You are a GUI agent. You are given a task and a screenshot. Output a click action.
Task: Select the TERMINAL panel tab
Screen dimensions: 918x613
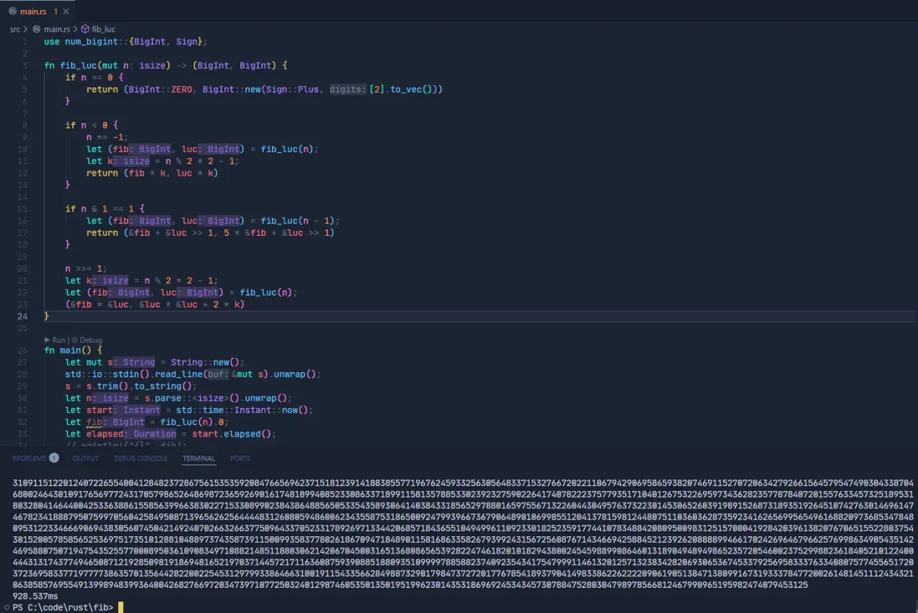[x=199, y=458]
